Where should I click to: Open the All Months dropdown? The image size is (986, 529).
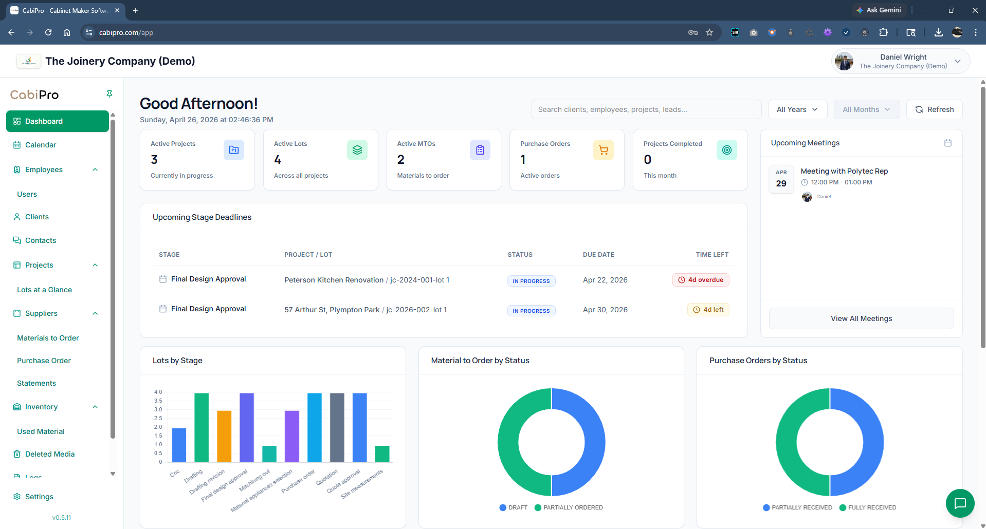pos(866,109)
